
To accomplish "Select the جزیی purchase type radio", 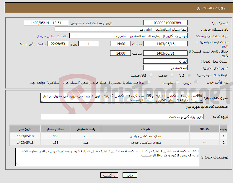I will coord(196,82).
